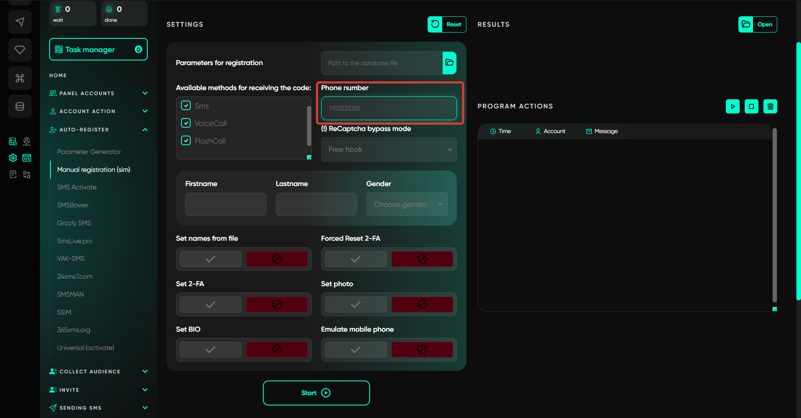Click the command key icon in sidebar
The width and height of the screenshot is (801, 418).
[20, 78]
